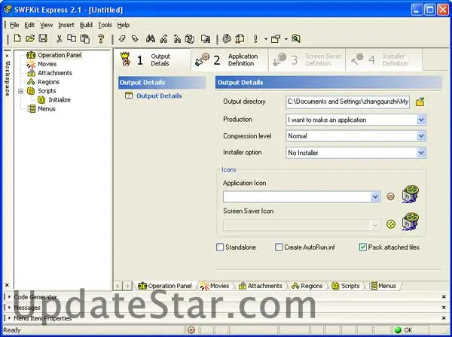The height and width of the screenshot is (337, 452).
Task: Click gear icon beside Application Icon dropdown
Action: coord(390,196)
